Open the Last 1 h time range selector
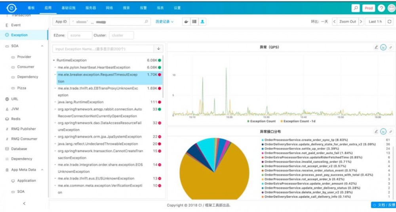This screenshot has height=212, width=396. 375,22
